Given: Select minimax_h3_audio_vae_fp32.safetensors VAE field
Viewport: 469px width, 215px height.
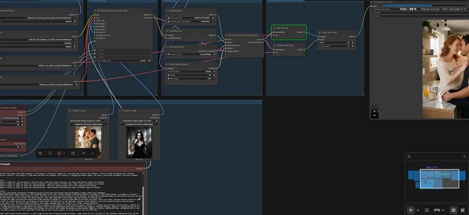Looking at the screenshot, I should tap(39, 84).
